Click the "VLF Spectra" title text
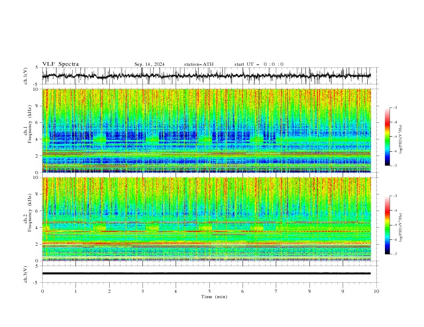 point(60,64)
